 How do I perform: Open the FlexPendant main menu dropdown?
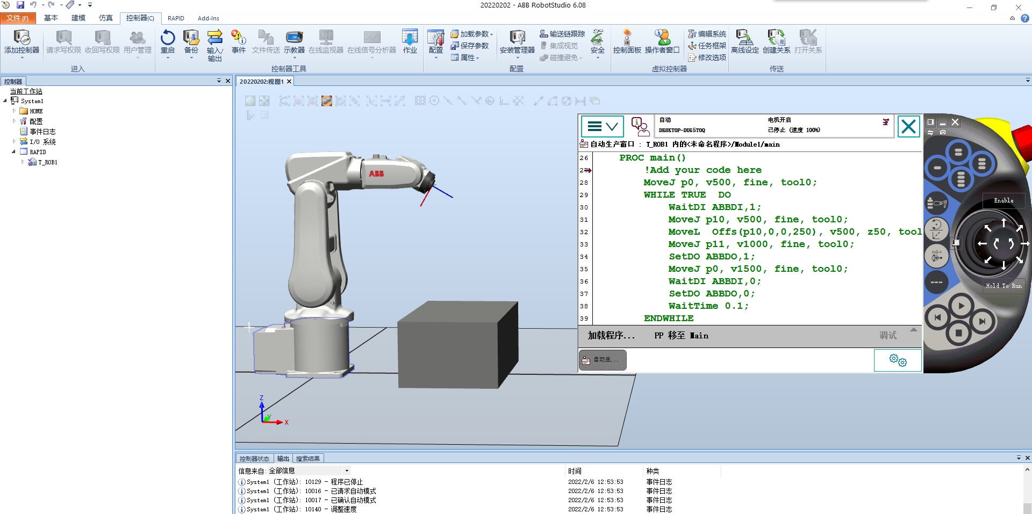[x=602, y=127]
